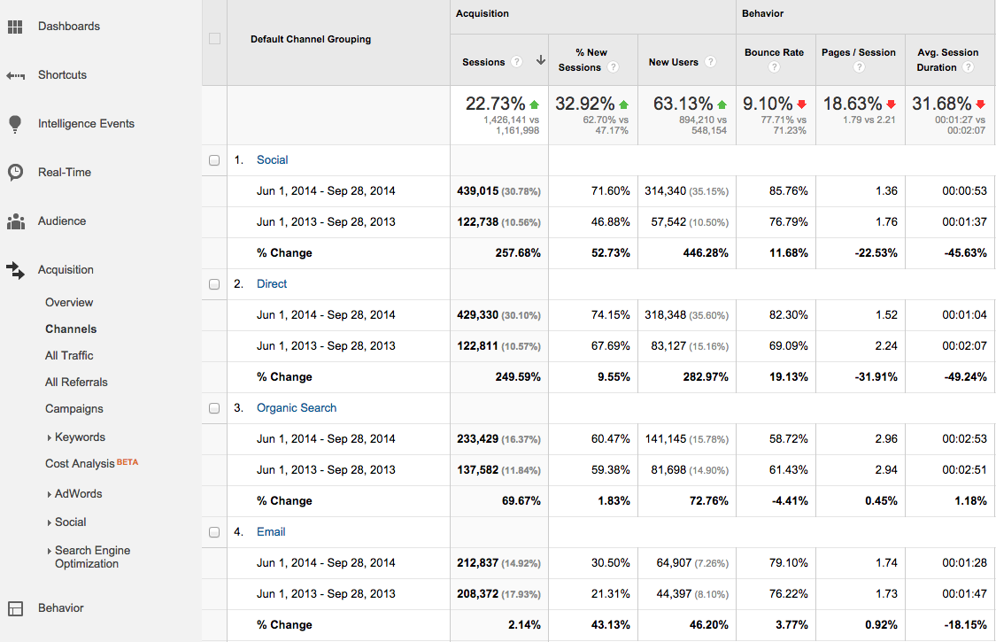Viewport: 996px width, 642px height.
Task: Open the Email channel link
Action: pos(271,532)
